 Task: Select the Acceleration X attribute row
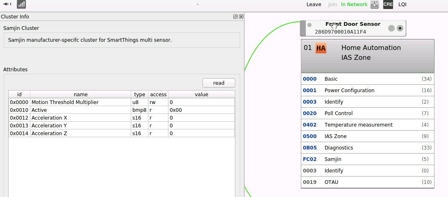pos(122,118)
